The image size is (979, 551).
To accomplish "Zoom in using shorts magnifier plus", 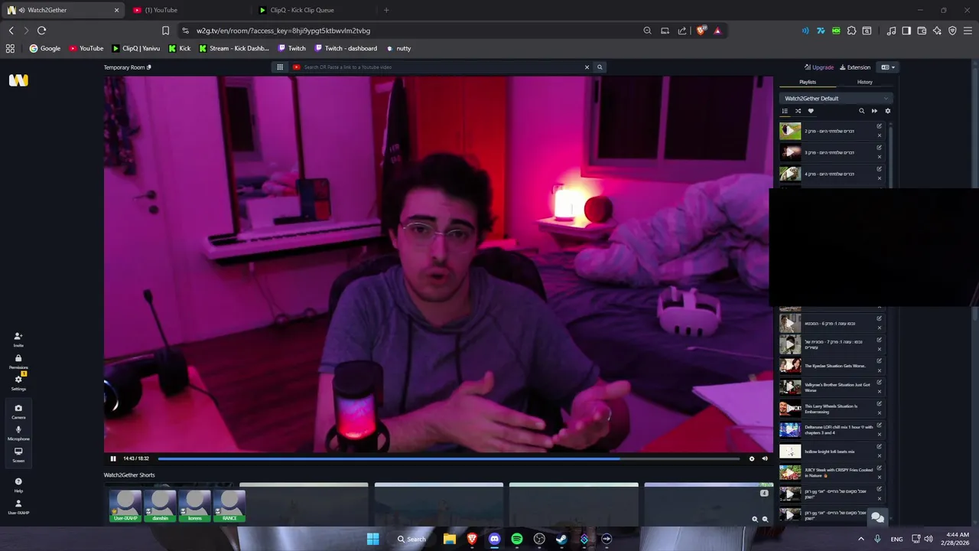I will pyautogui.click(x=755, y=520).
